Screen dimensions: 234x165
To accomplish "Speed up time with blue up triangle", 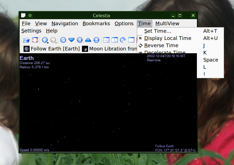I will (x=88, y=40).
